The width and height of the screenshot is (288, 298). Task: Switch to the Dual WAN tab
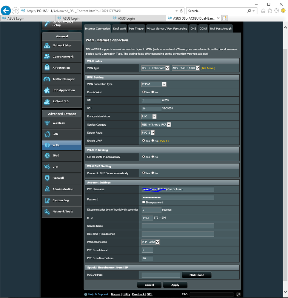tap(119, 29)
